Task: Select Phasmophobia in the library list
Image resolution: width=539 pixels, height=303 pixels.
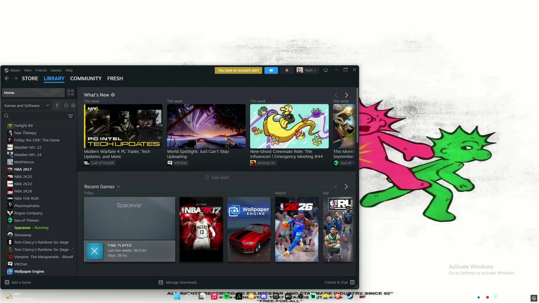Action: coord(27,206)
